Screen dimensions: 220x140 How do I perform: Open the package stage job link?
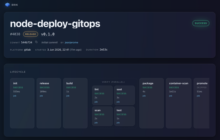(x=144, y=96)
